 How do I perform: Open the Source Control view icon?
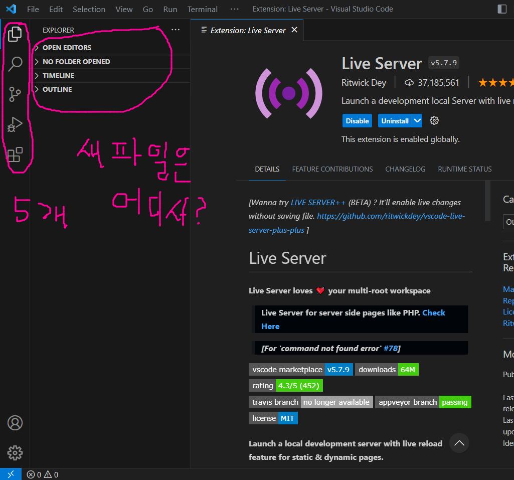(15, 94)
